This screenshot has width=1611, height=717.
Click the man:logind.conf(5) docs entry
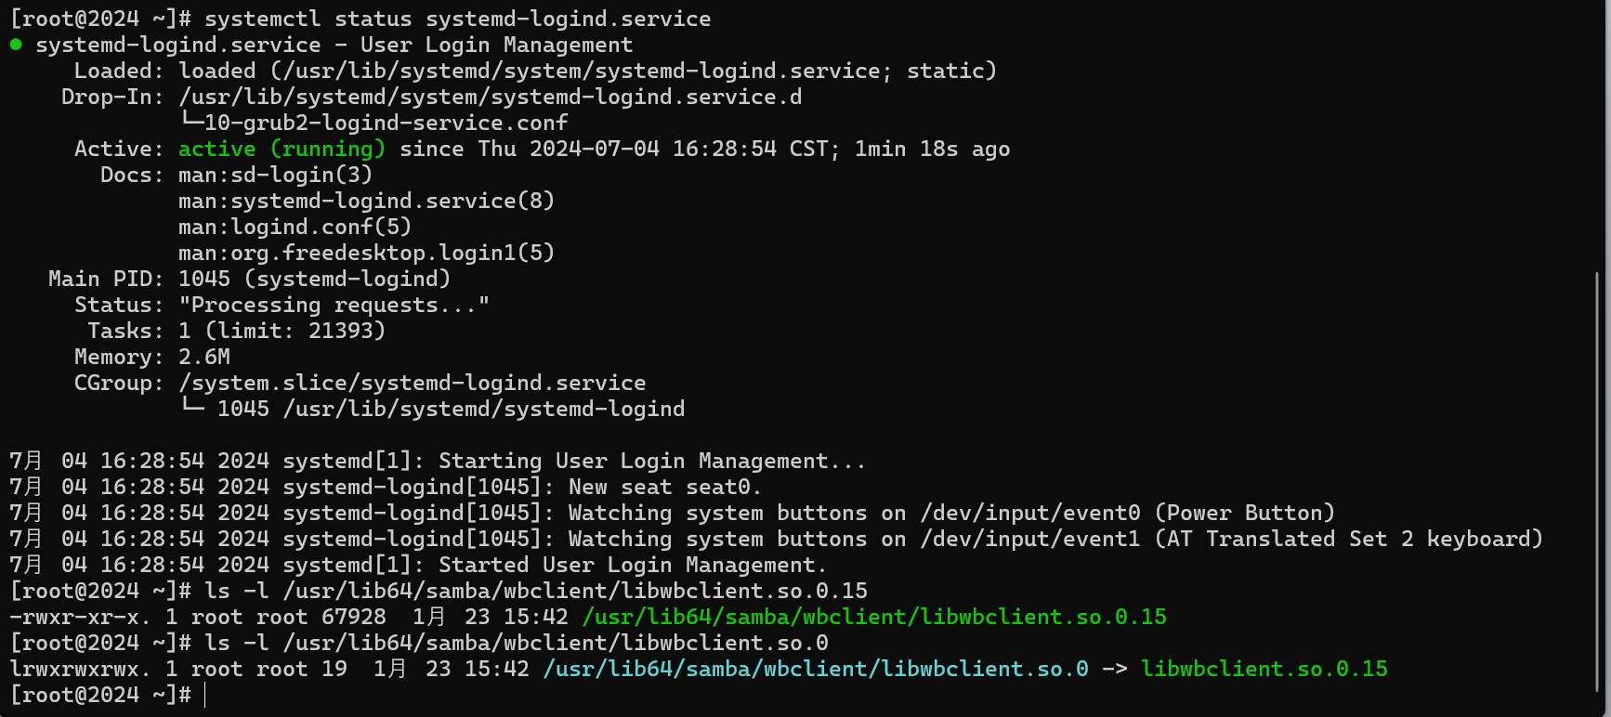point(295,227)
